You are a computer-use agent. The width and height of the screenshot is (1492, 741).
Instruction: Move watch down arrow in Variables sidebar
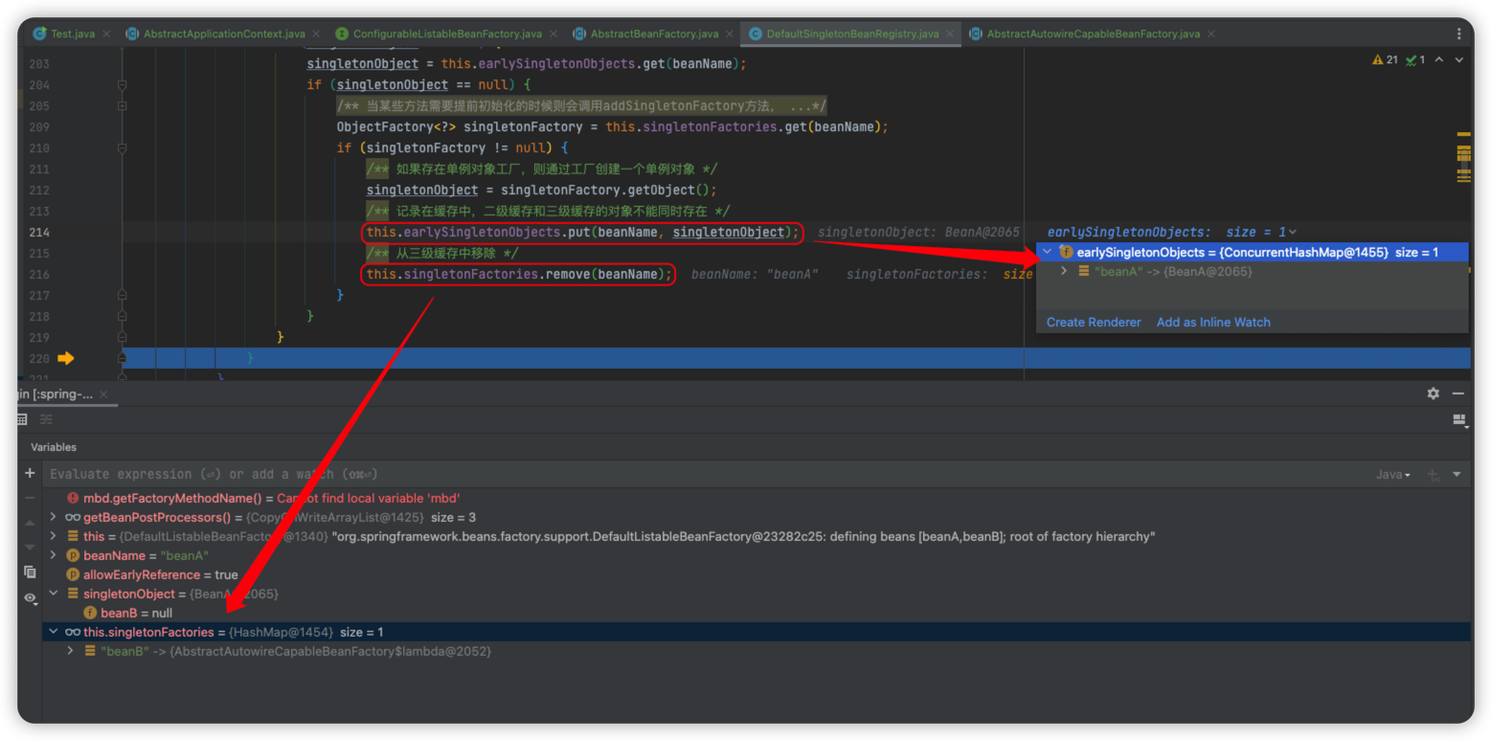pyautogui.click(x=30, y=546)
